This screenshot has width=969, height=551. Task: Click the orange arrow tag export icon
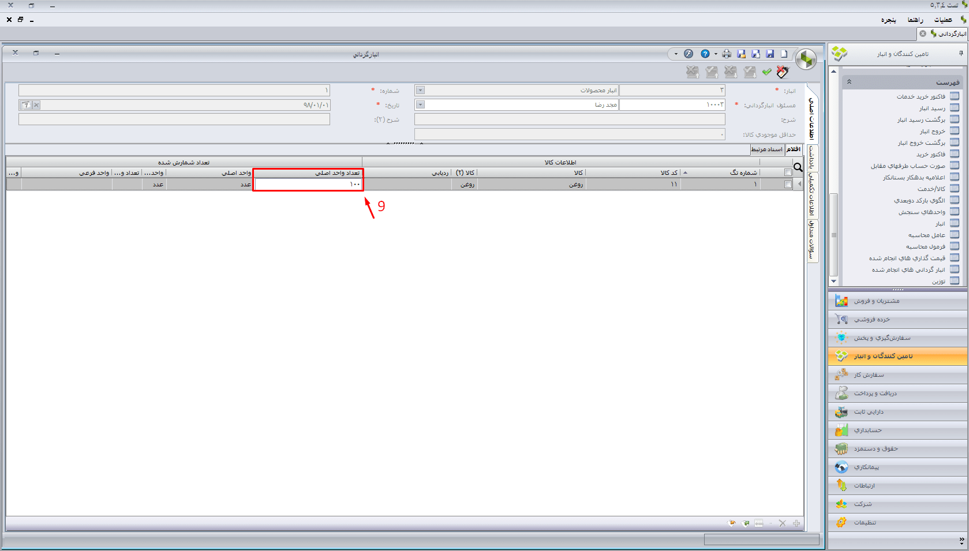pos(732,523)
